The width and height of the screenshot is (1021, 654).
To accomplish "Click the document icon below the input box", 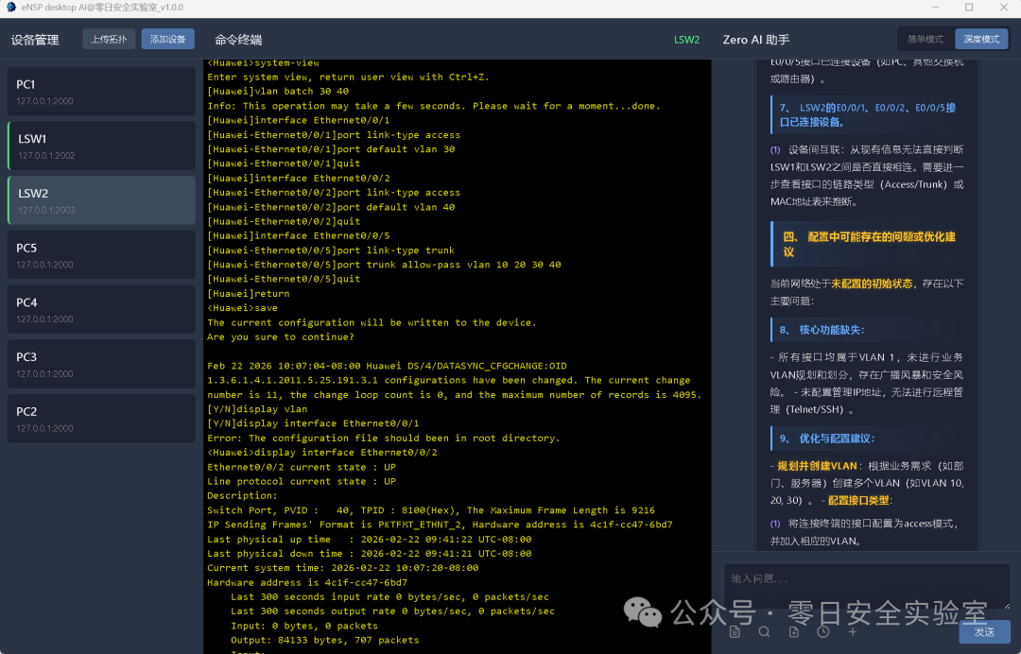I will [735, 631].
